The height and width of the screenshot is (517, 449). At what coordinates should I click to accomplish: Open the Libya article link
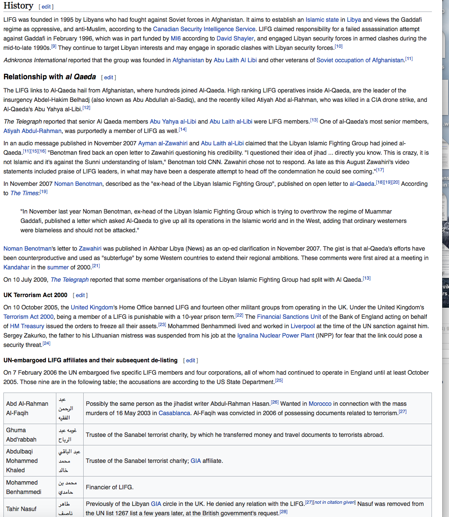(x=354, y=20)
